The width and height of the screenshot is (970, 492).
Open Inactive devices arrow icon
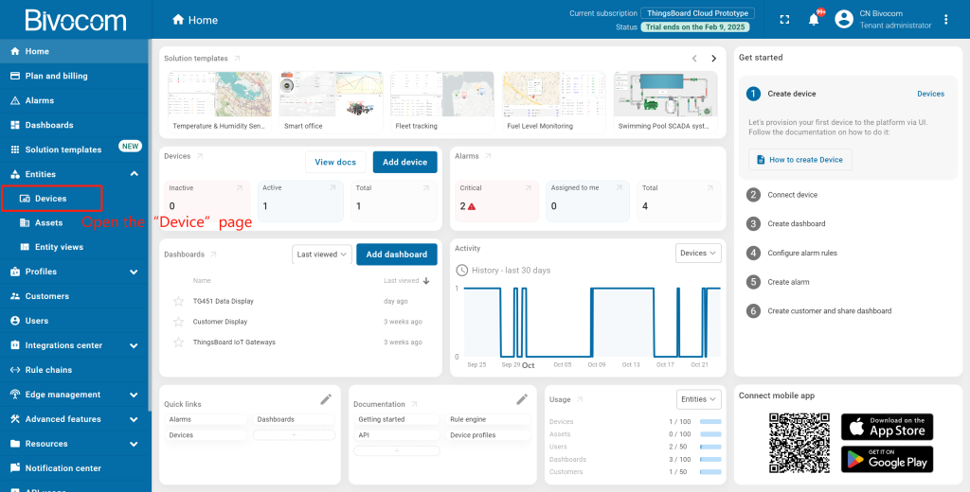(x=240, y=188)
